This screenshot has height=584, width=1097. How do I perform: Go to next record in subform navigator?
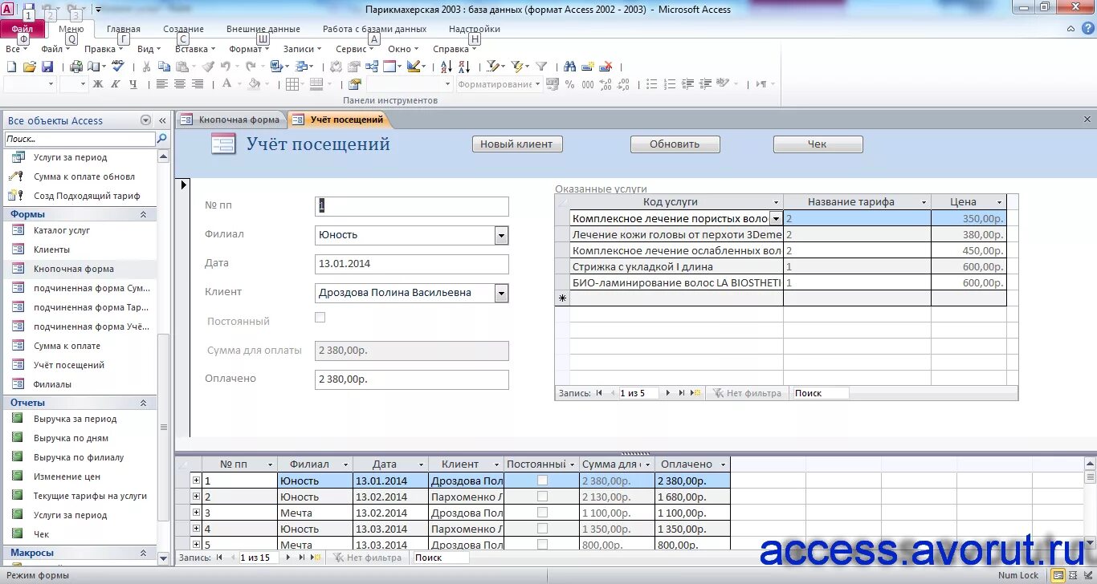[667, 393]
